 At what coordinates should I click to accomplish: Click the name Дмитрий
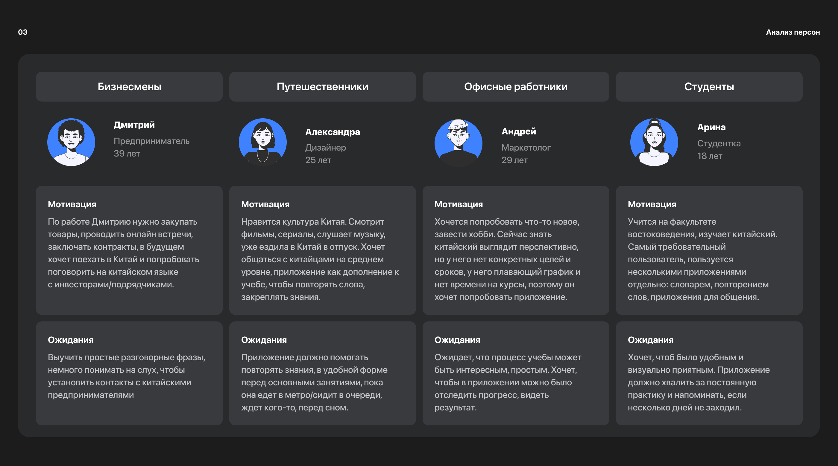(x=134, y=125)
